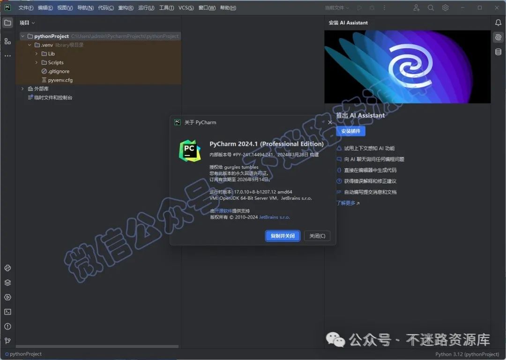Open the 编辑(E) menu

tap(45, 8)
